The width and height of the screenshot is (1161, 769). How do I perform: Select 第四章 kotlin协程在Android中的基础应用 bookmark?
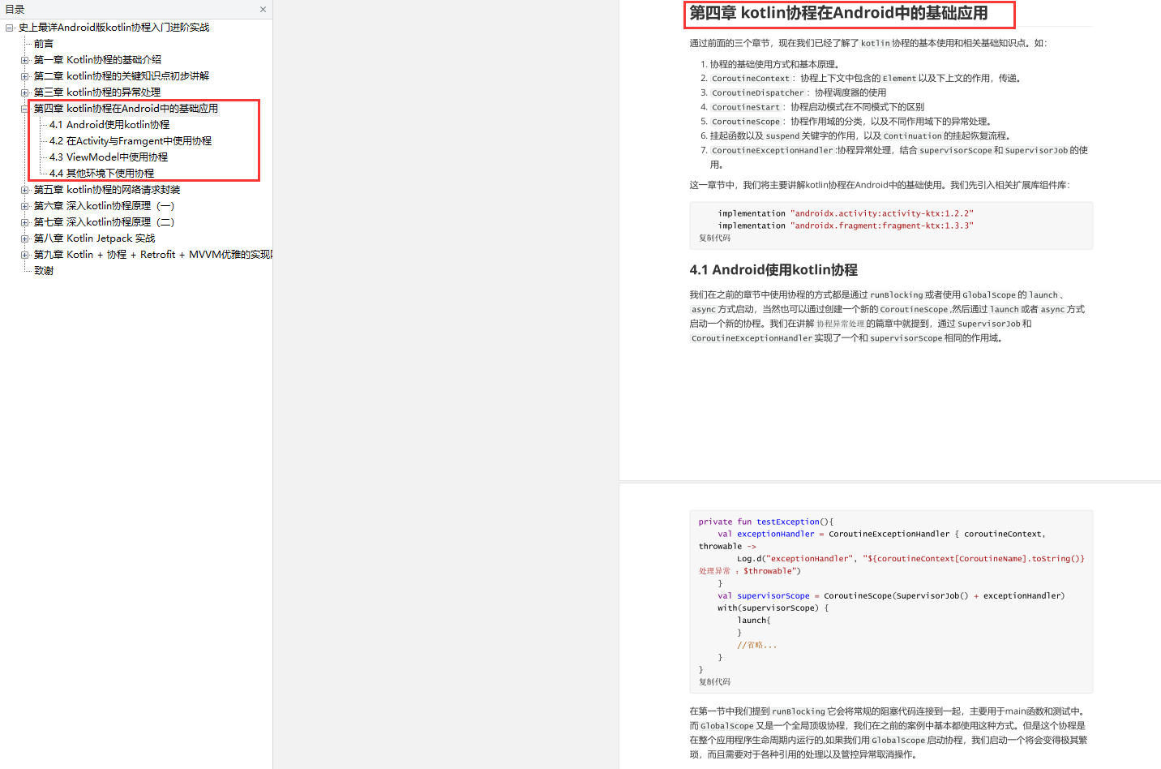pyautogui.click(x=126, y=109)
